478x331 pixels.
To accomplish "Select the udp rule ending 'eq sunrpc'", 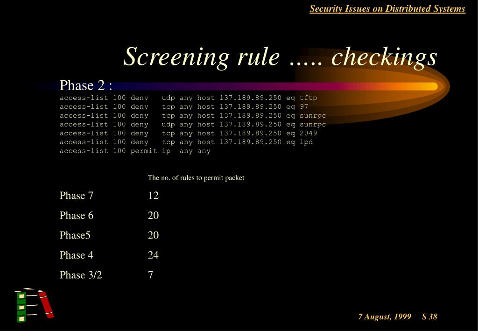I will click(193, 125).
